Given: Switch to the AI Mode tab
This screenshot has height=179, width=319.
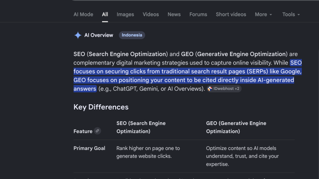Looking at the screenshot, I should pos(83,14).
